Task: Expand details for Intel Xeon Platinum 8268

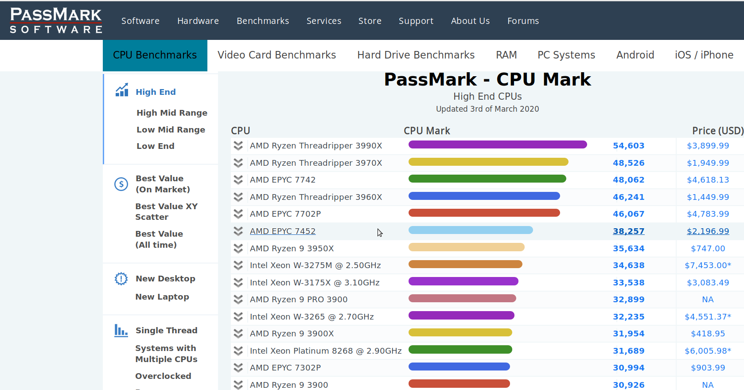Action: pyautogui.click(x=238, y=351)
